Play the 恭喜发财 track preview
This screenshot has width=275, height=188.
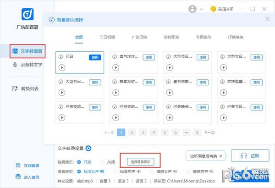pyautogui.click(x=116, y=93)
